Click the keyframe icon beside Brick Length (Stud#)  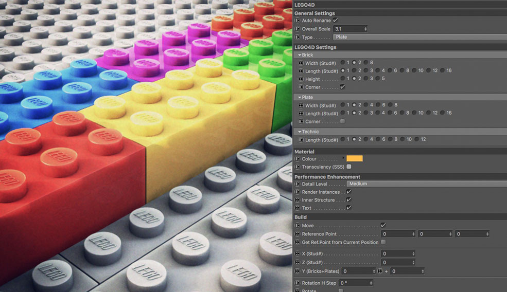[301, 71]
